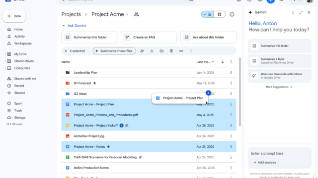Open the Starred section

(x=19, y=93)
